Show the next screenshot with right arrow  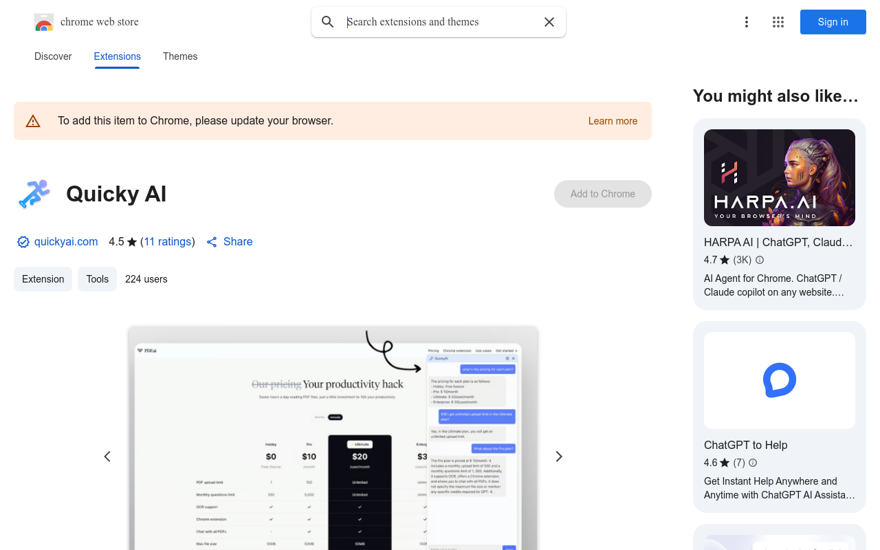click(558, 456)
